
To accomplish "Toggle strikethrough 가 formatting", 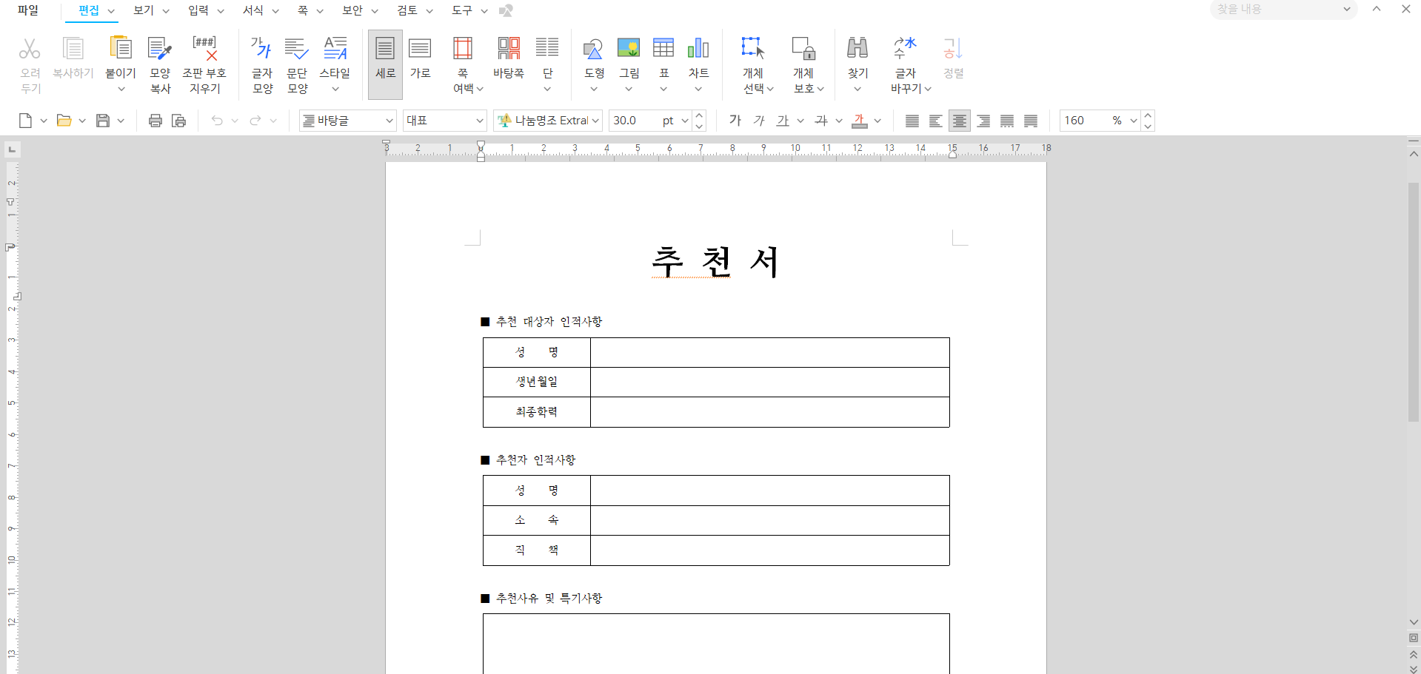I will tap(821, 121).
